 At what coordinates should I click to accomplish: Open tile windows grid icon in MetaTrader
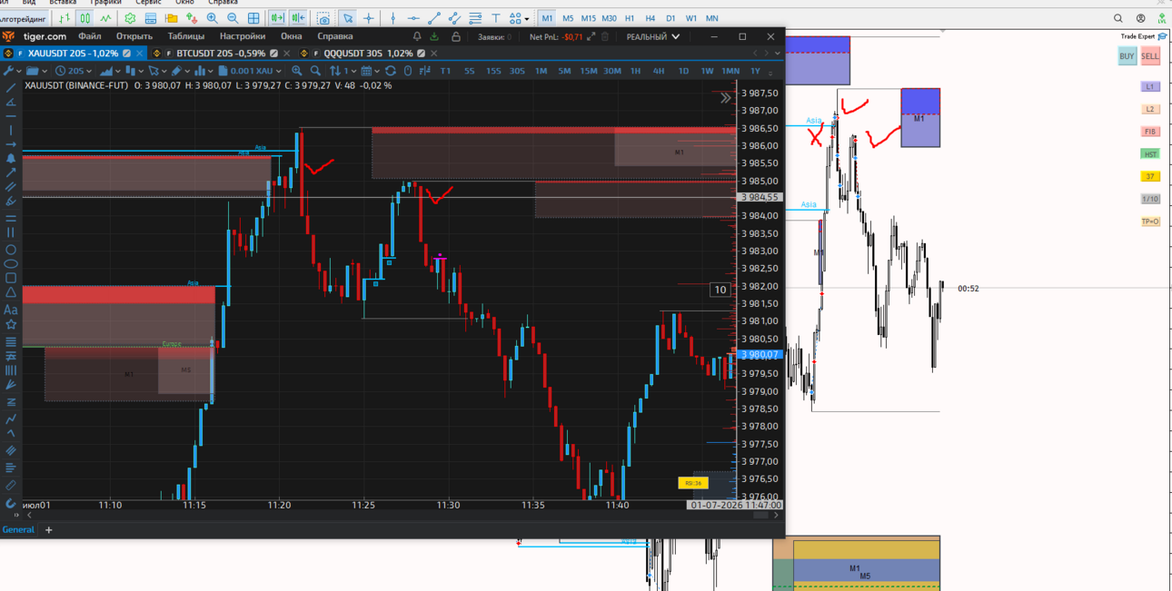[x=253, y=18]
